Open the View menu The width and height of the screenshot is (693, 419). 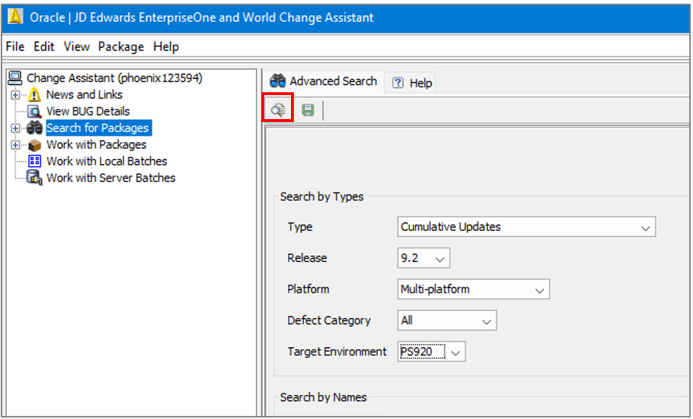(x=76, y=46)
